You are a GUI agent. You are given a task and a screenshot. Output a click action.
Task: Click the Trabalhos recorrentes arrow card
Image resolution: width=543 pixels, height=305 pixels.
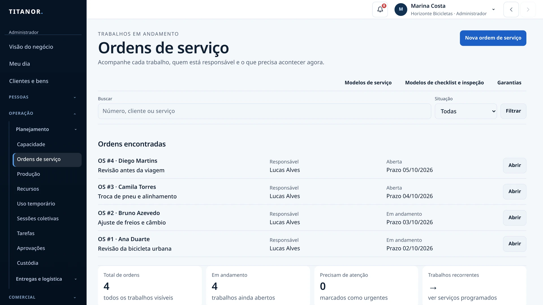pyautogui.click(x=474, y=286)
